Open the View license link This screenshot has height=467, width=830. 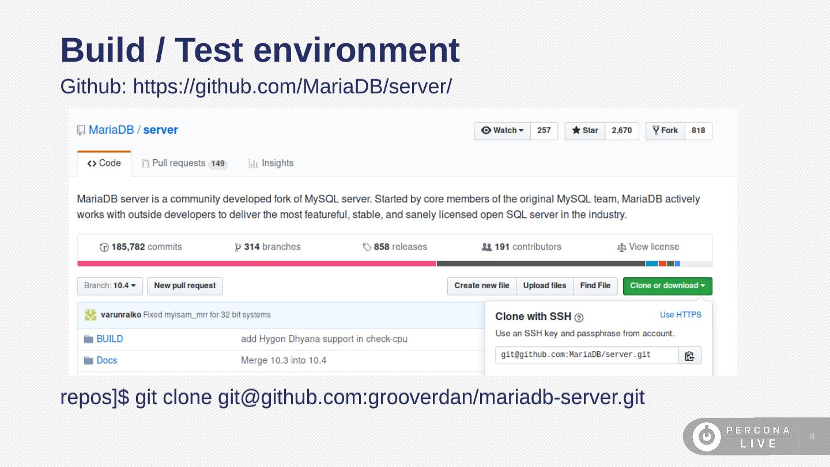pos(648,247)
